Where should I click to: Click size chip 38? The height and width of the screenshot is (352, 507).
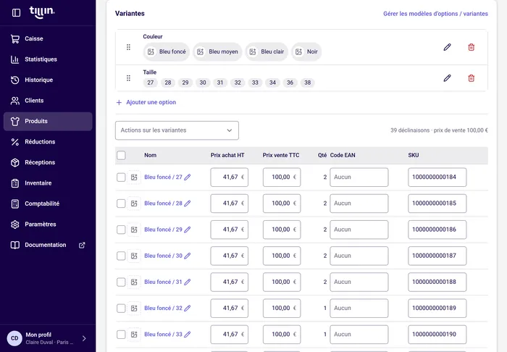click(308, 83)
